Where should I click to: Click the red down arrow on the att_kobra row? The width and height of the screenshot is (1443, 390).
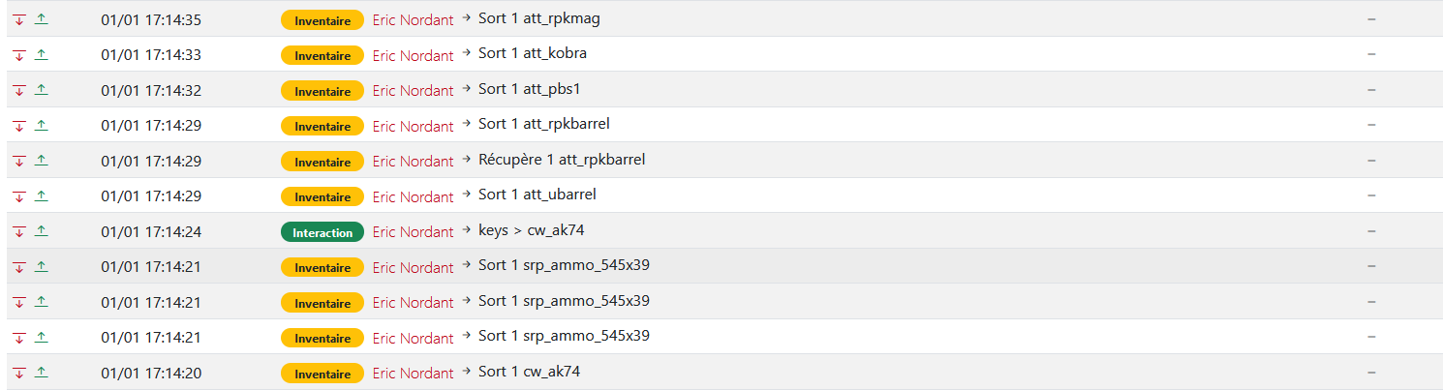(x=18, y=55)
